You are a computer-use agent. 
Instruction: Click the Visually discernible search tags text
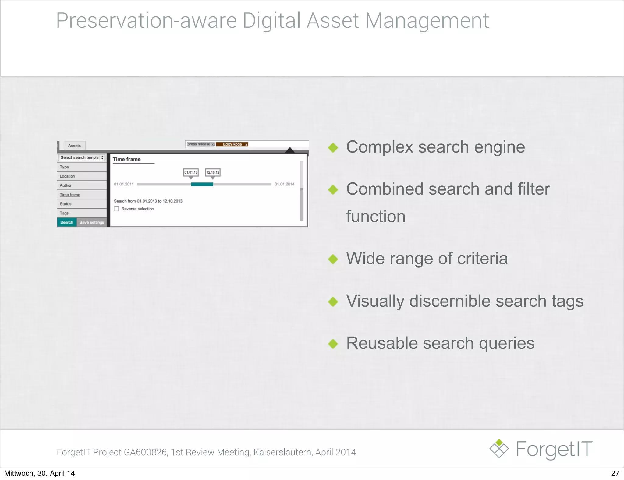[465, 301]
